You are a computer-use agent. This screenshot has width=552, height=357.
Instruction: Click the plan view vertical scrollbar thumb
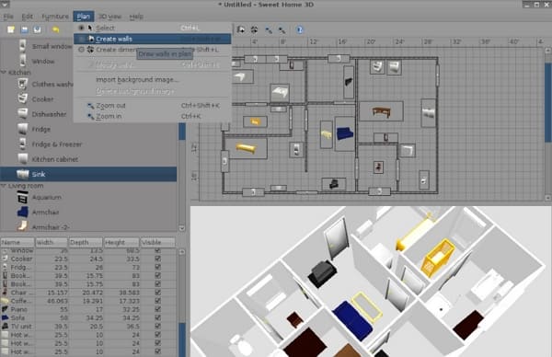pos(548,102)
